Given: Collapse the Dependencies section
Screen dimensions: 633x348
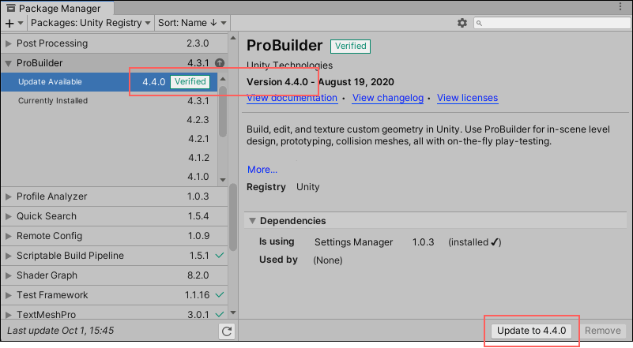Looking at the screenshot, I should pos(252,221).
